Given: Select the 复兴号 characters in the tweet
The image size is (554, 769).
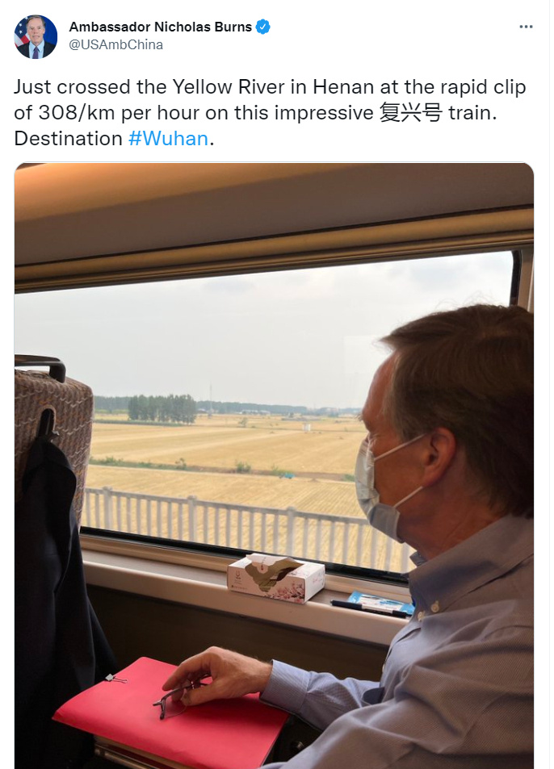Looking at the screenshot, I should (x=410, y=113).
